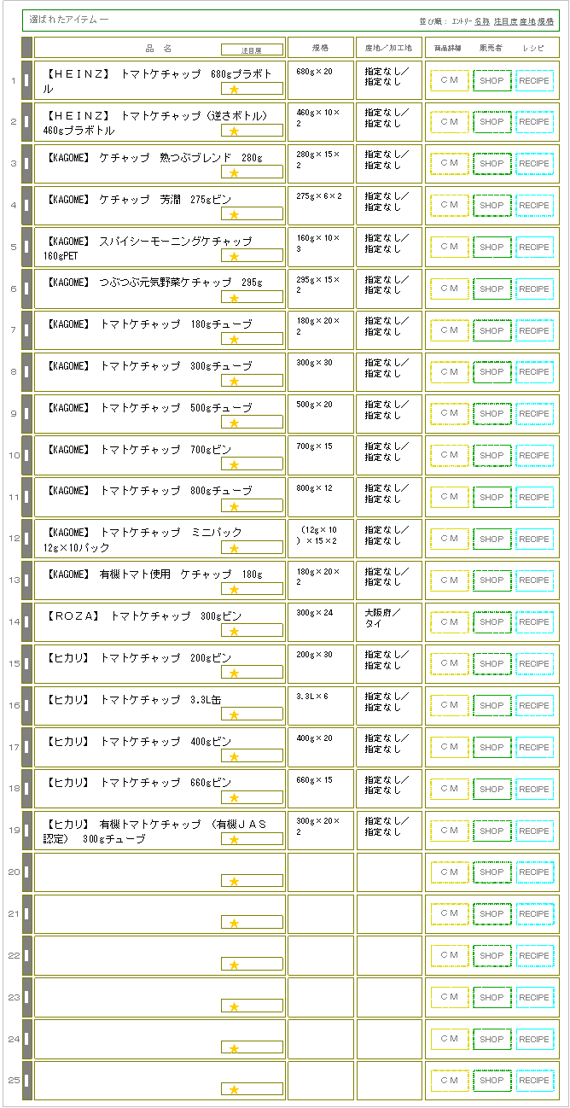Open CM for row 3 KAGOME 熟つぶブレンド

449,163
